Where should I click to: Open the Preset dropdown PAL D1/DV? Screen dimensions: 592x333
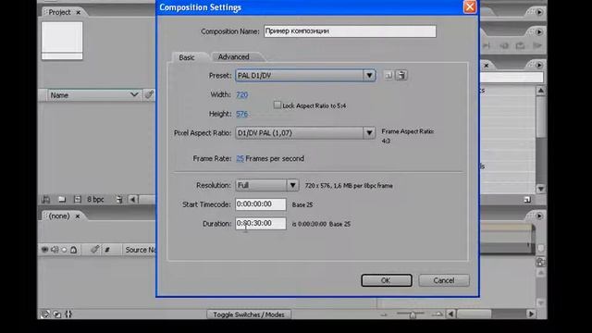(305, 75)
